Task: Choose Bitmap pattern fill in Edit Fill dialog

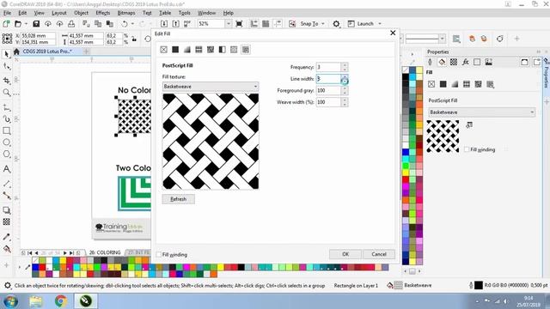Action: click(211, 50)
